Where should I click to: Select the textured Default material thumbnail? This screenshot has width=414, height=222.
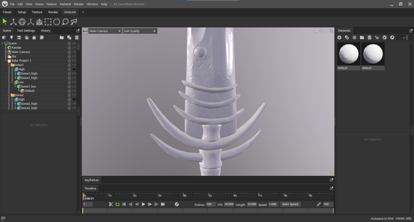tap(349, 54)
